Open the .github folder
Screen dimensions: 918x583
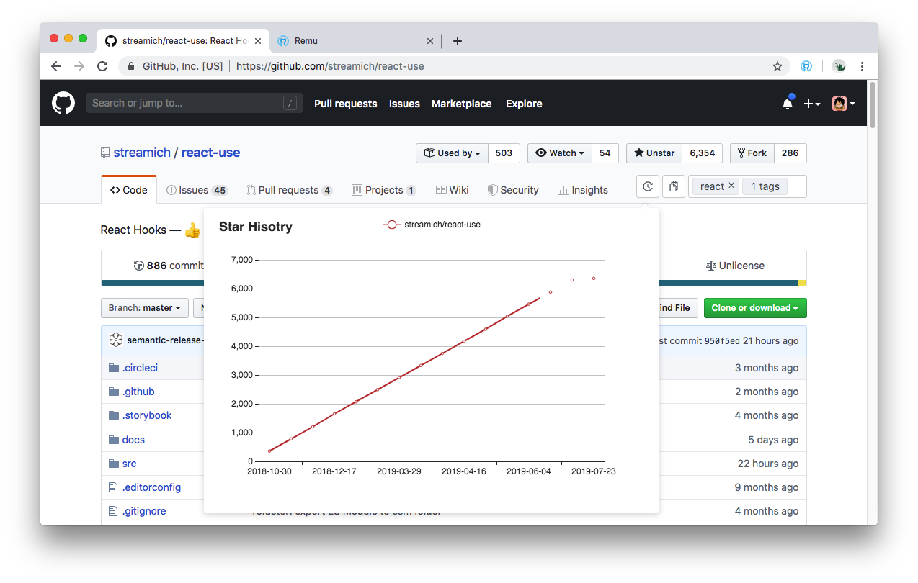pyautogui.click(x=138, y=392)
